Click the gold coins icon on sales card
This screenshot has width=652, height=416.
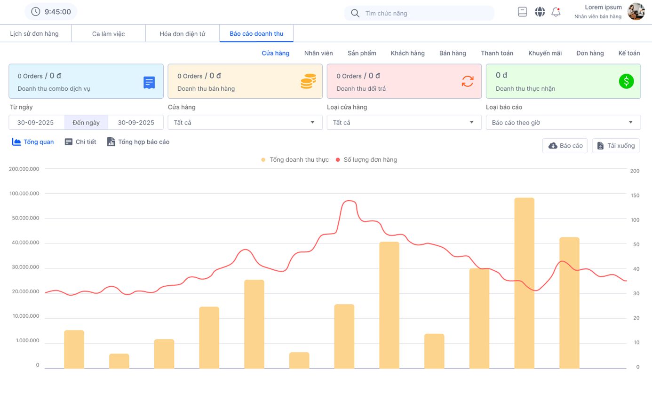coord(308,81)
